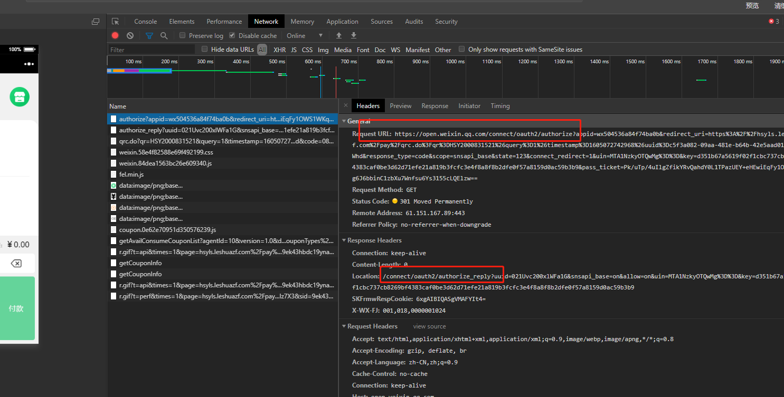The width and height of the screenshot is (784, 397).
Task: Tap the green 付款 button
Action: pyautogui.click(x=17, y=308)
